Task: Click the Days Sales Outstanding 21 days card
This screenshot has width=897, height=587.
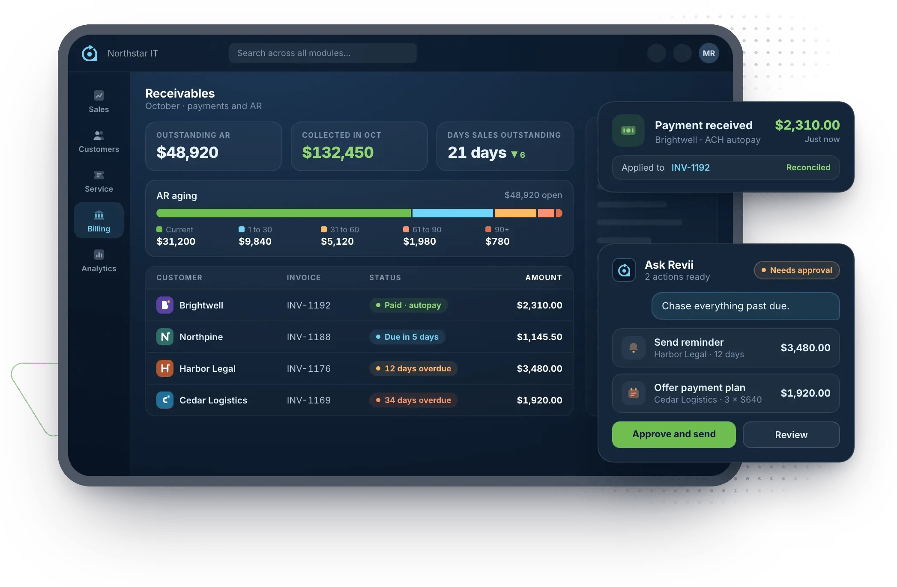Action: [x=505, y=146]
